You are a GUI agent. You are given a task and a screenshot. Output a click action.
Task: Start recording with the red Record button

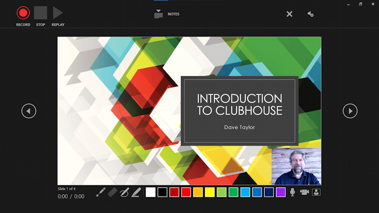tap(23, 13)
